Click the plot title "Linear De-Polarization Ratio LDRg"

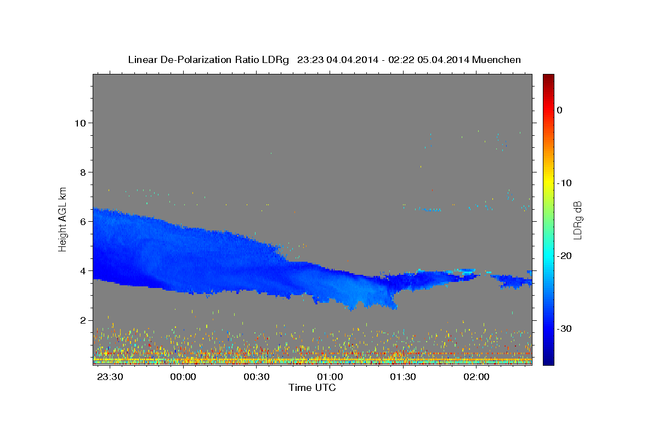click(208, 60)
